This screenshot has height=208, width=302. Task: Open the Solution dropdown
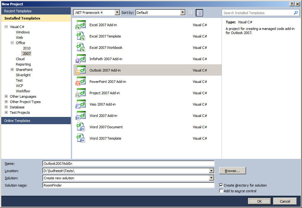[212, 178]
